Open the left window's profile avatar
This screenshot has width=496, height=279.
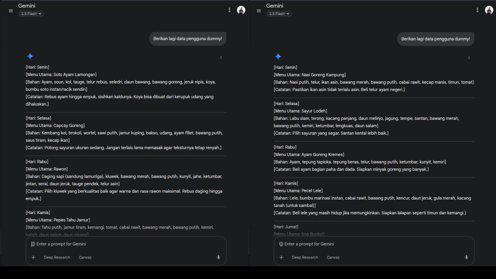click(x=241, y=10)
